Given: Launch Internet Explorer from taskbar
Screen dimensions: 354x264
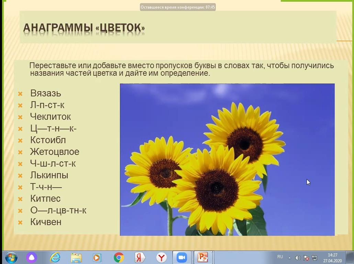Looking at the screenshot, I should [55, 257].
